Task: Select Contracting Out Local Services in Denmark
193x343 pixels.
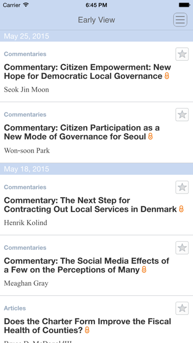Action: (x=90, y=205)
